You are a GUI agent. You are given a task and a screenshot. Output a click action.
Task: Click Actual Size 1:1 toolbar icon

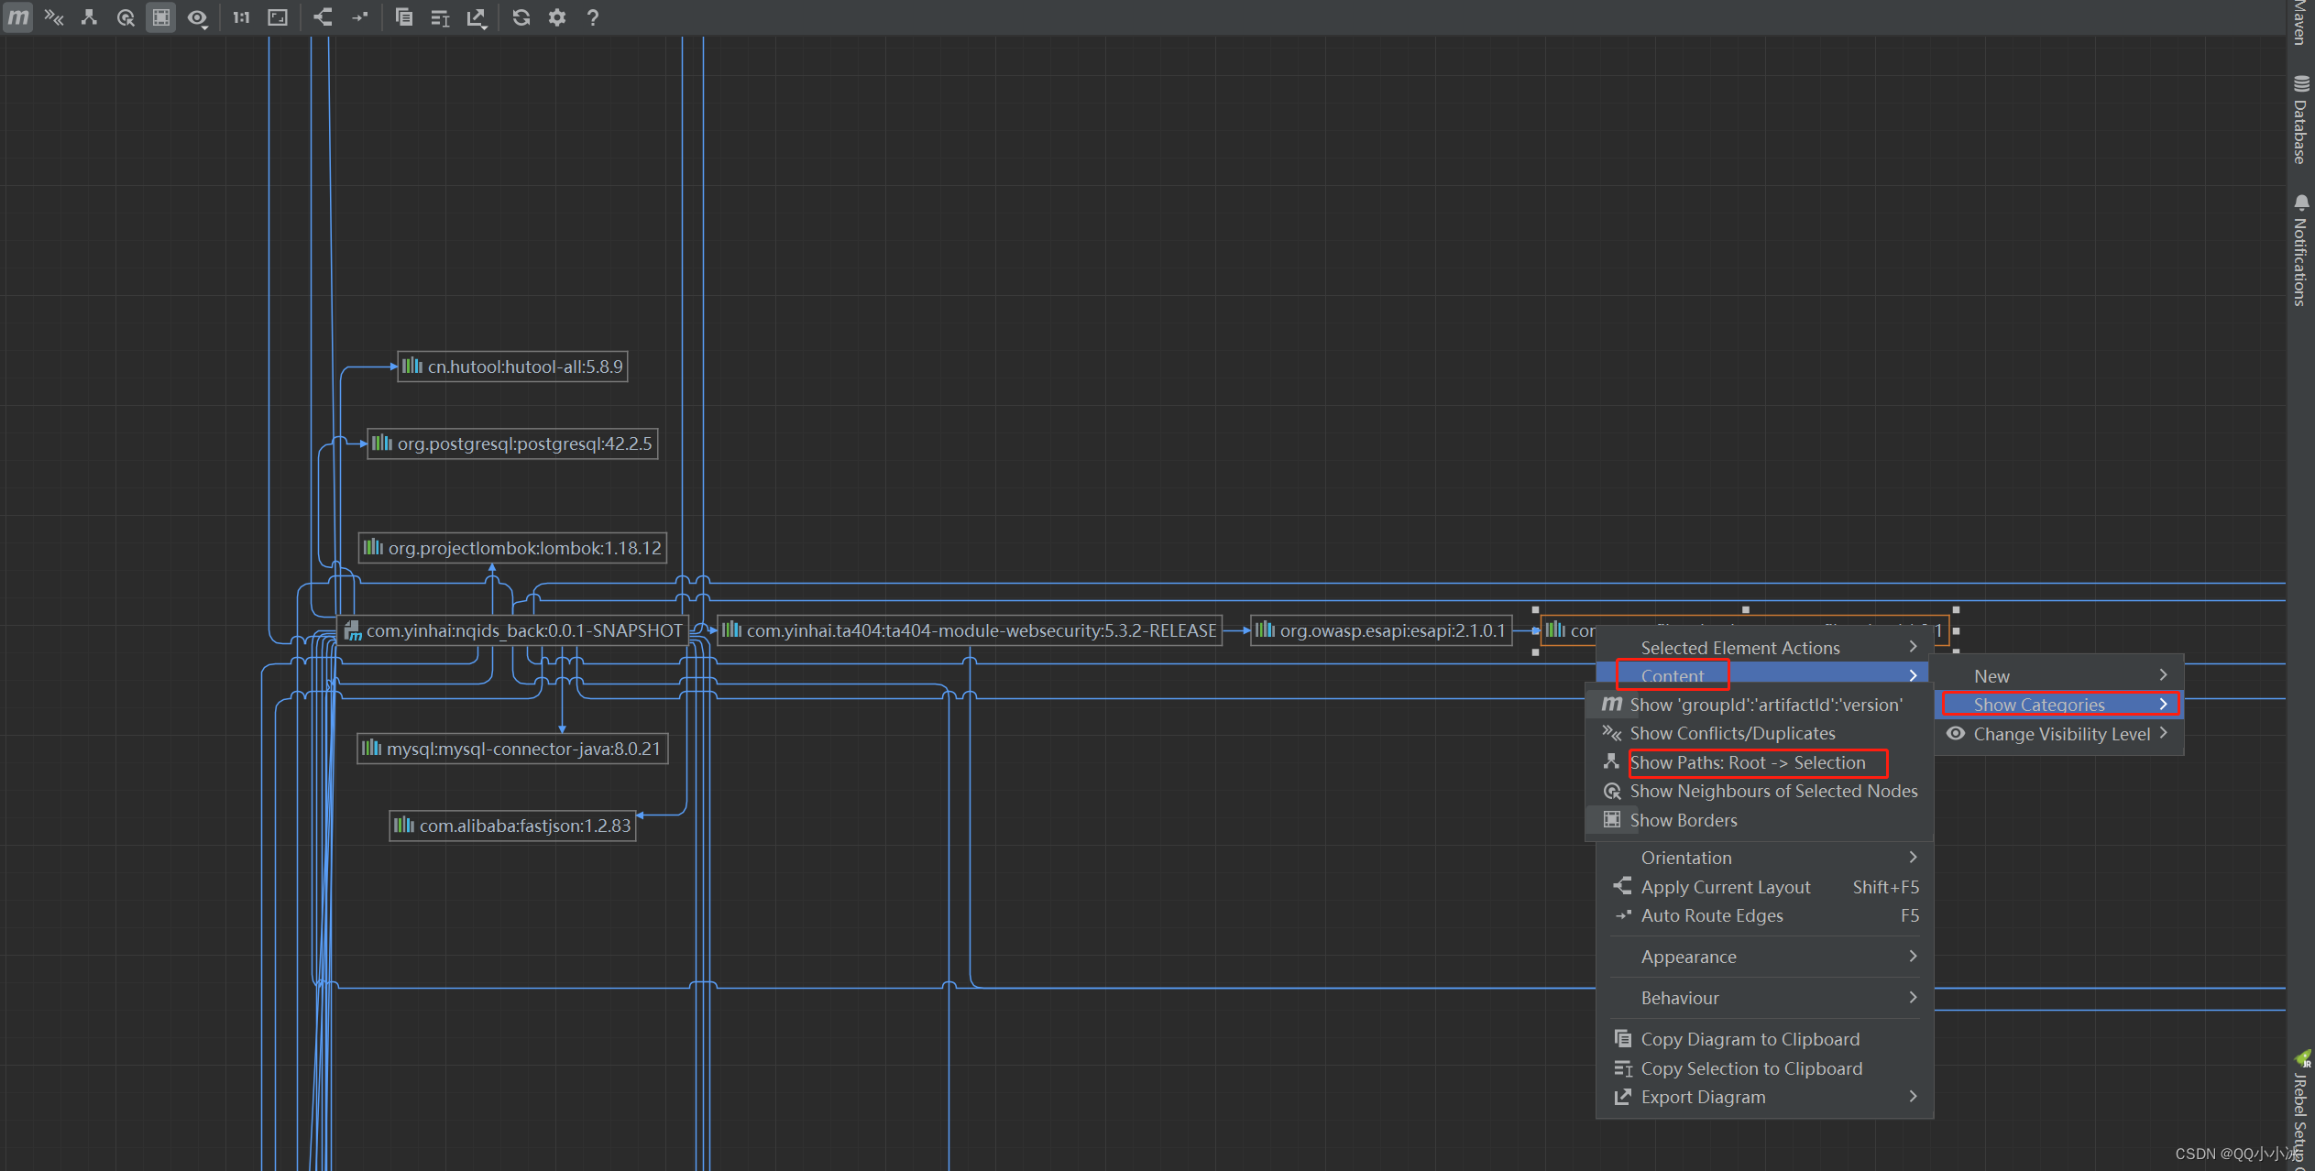[241, 17]
